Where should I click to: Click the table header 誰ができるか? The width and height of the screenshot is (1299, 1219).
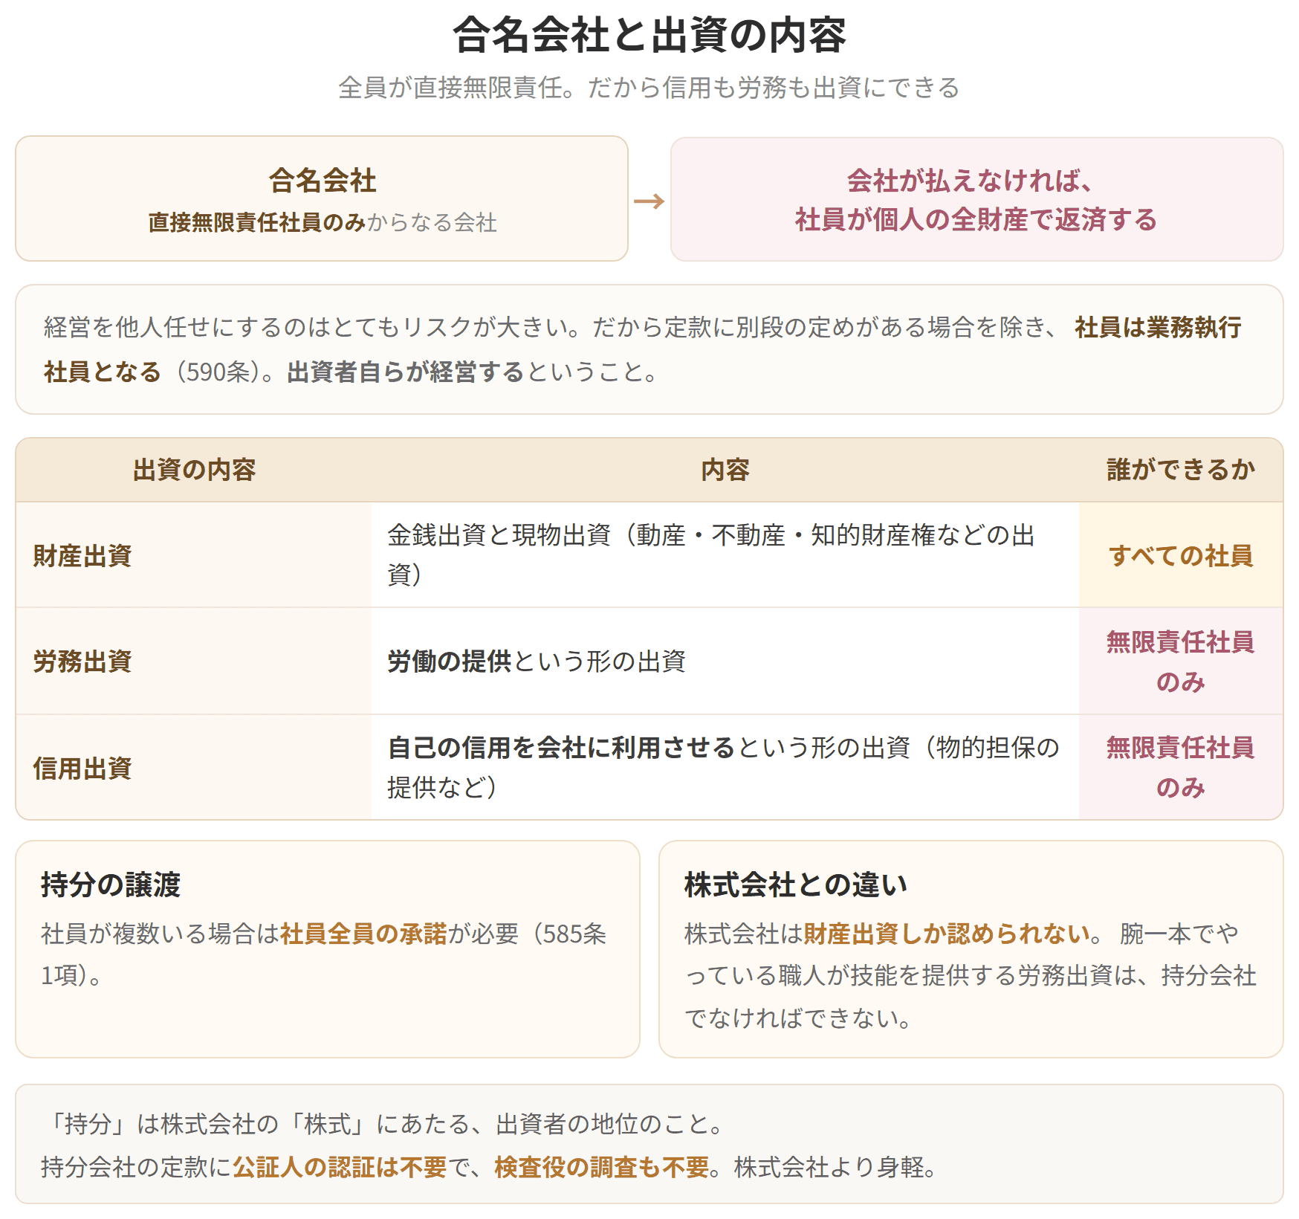1181,470
